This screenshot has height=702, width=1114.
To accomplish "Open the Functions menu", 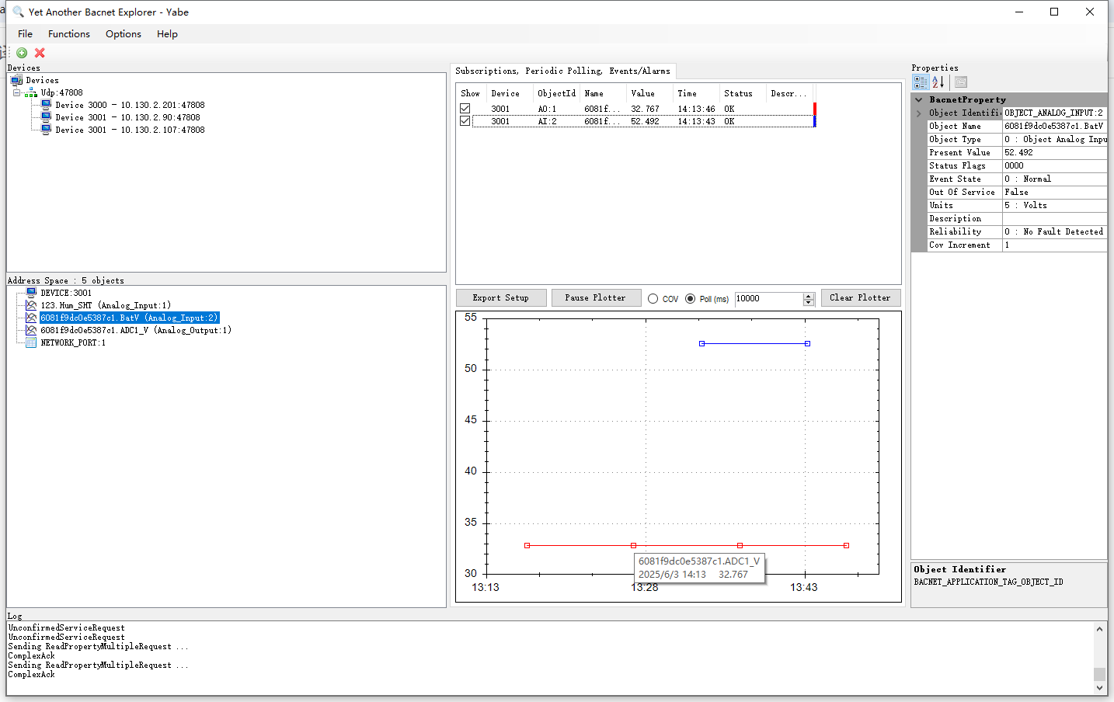I will (x=69, y=33).
